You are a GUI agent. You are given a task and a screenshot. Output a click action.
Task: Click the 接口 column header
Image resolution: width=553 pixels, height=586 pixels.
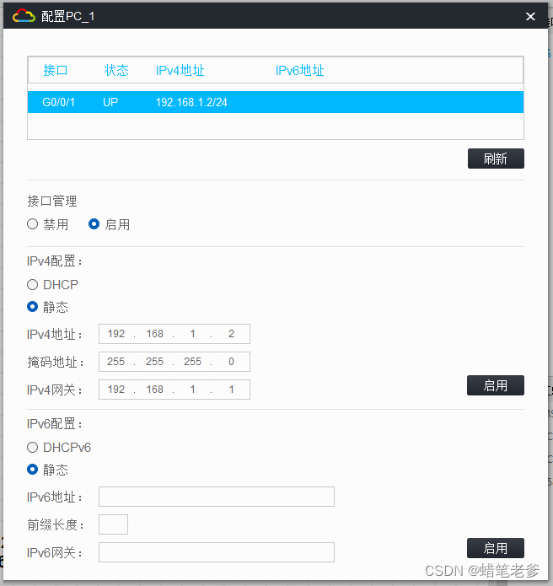tap(56, 70)
